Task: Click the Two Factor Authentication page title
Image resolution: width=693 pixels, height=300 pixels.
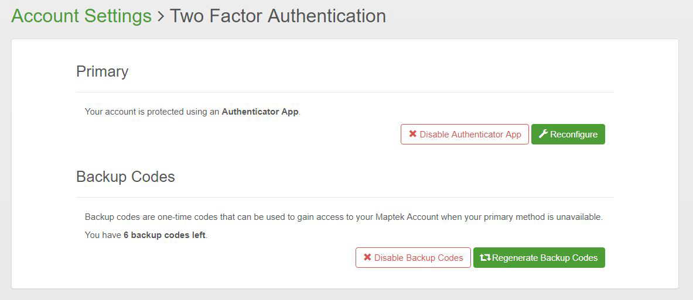Action: pyautogui.click(x=278, y=16)
